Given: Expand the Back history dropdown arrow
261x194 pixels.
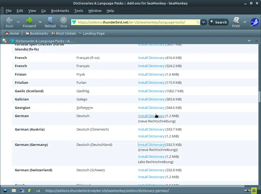Looking at the screenshot, I should coord(18,22).
